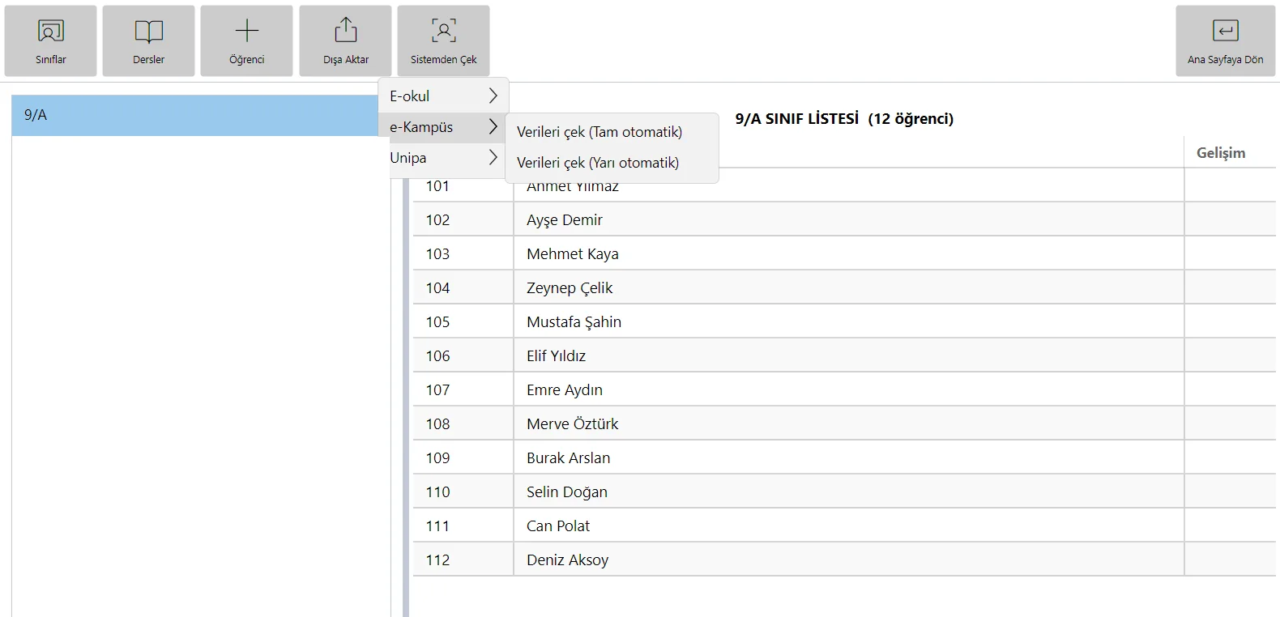The image size is (1280, 617).
Task: Choose Verileri çek (Yarı otomatik)
Action: [612, 163]
